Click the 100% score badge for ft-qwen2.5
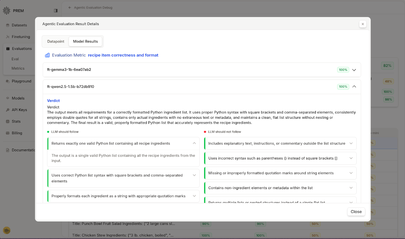Image resolution: width=405 pixels, height=239 pixels. [343, 86]
